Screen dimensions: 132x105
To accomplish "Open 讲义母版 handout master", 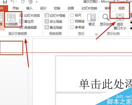I will pyautogui.click(x=54, y=21).
